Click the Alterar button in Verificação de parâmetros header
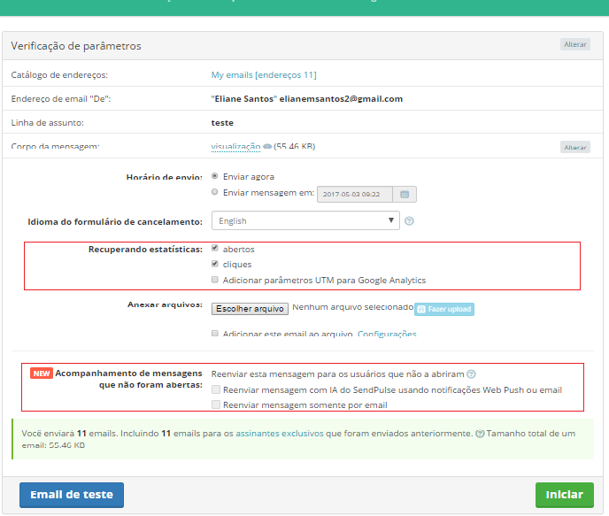 (x=574, y=44)
